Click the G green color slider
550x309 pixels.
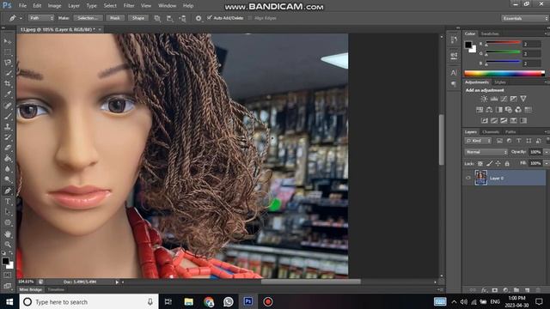503,52
